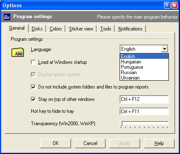The height and width of the screenshot is (154, 180).
Task: Open the Sticker view tab
Action: pyautogui.click(x=81, y=29)
